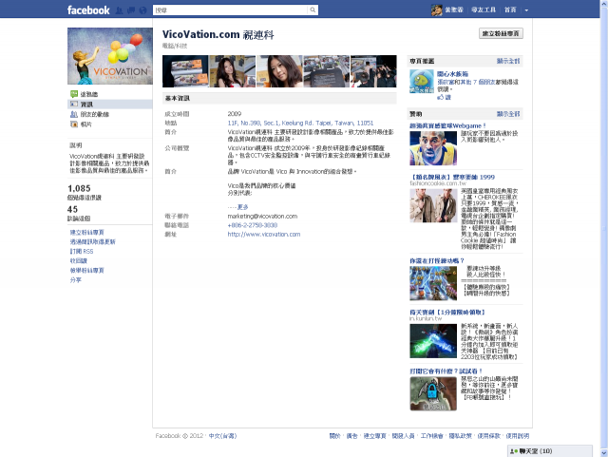The image size is (608, 457).
Task: Open the notifications globe icon
Action: pos(142,10)
